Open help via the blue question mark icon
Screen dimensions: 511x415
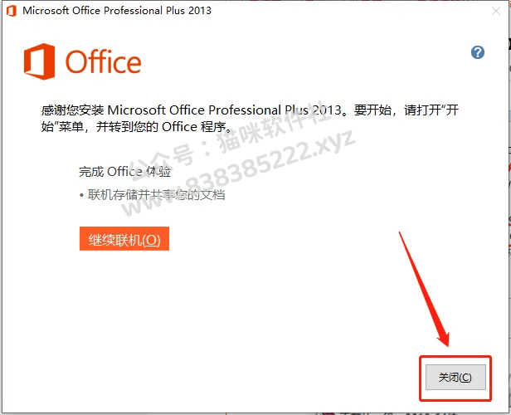point(478,52)
